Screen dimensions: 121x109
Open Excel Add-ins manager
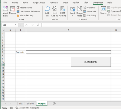pyautogui.click(x=55, y=11)
